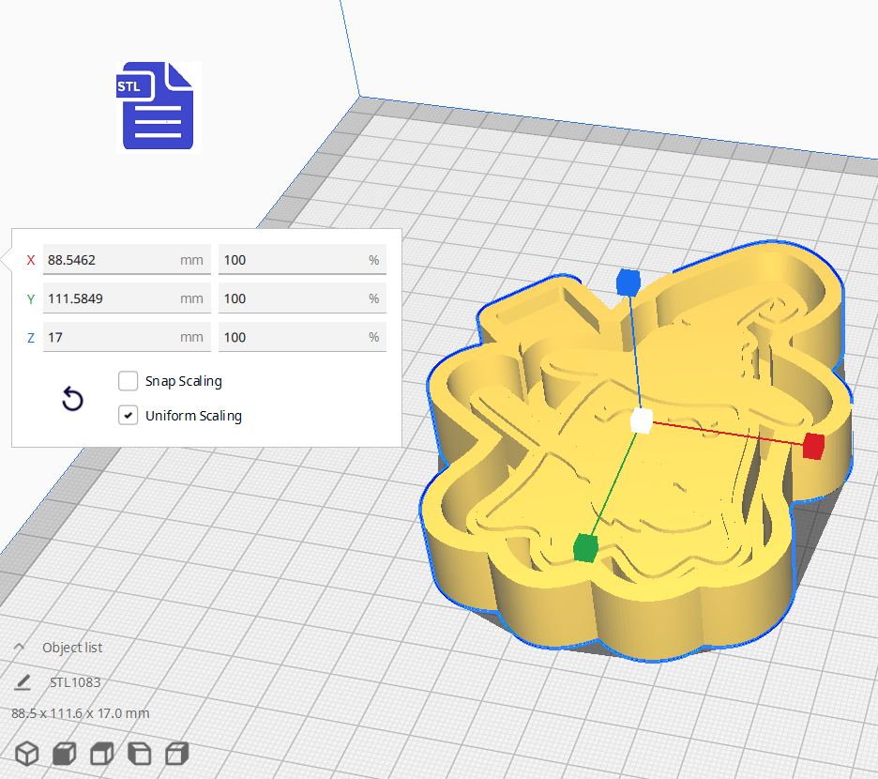Switch to left side view cube icon
This screenshot has width=878, height=779.
coord(139,753)
